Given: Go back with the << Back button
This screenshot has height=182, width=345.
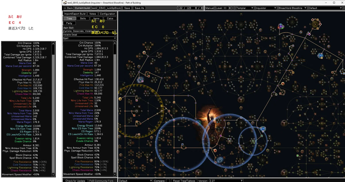Looking at the screenshot, I should (x=68, y=8).
